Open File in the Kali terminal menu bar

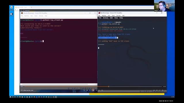pyautogui.click(x=100, y=18)
